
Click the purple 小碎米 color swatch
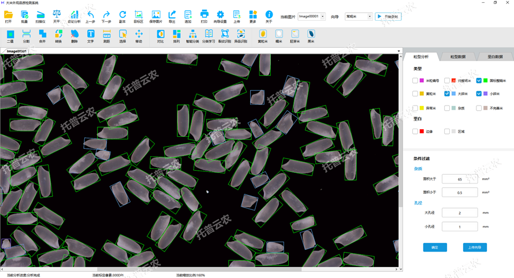(x=485, y=93)
